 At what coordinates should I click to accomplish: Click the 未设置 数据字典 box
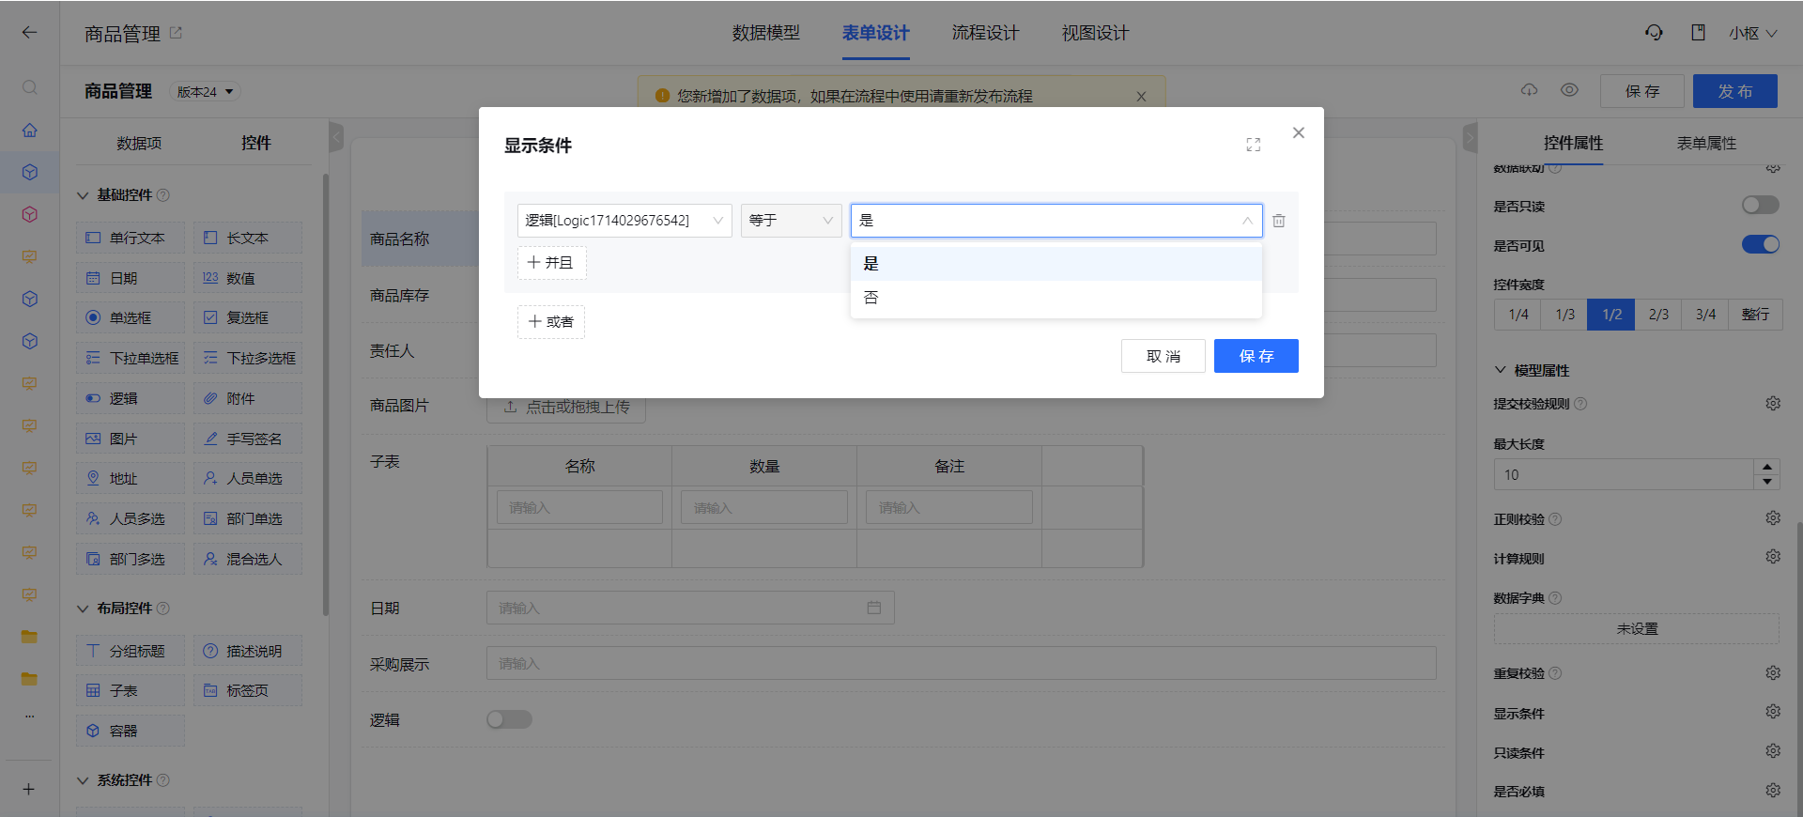(1637, 628)
